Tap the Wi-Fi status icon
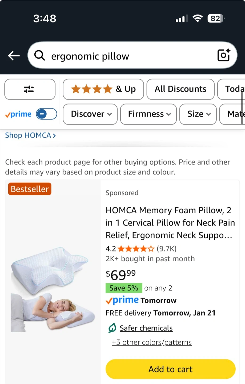Image resolution: width=245 pixels, height=384 pixels. (x=198, y=18)
